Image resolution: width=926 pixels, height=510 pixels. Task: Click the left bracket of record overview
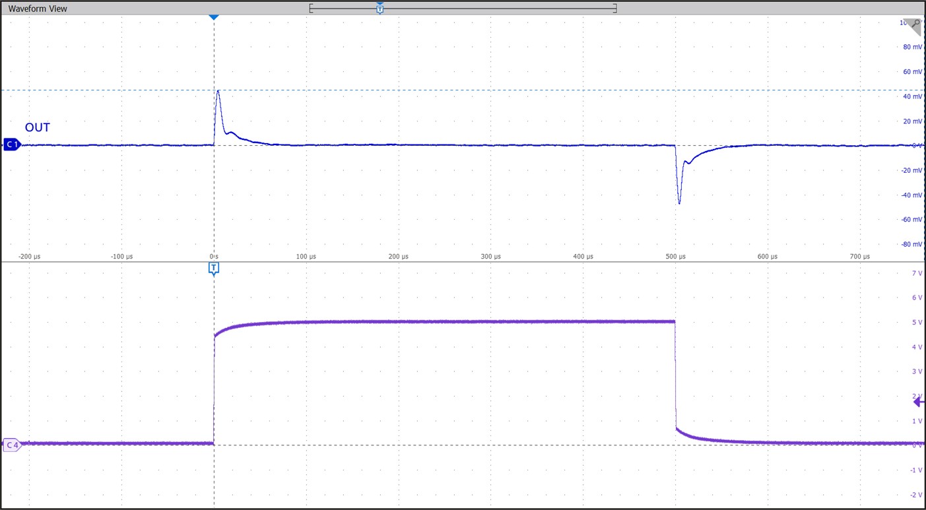pos(310,9)
